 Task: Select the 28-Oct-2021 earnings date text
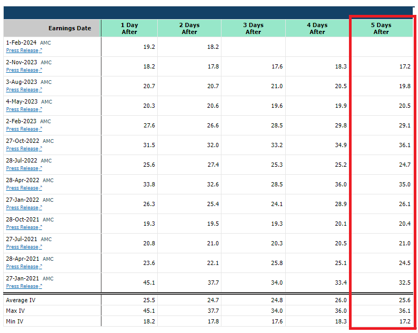22,220
